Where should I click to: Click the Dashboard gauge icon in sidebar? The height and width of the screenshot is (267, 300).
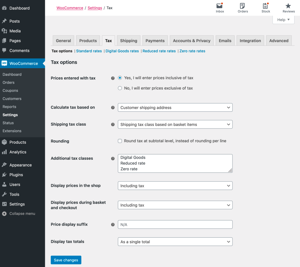[4, 8]
